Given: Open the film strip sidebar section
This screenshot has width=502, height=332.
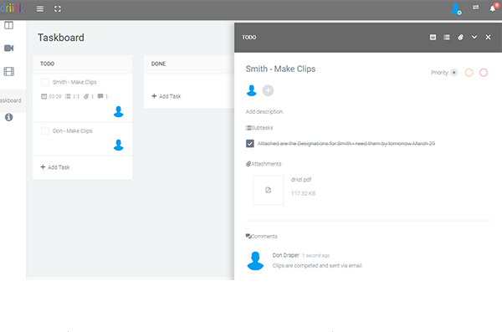Looking at the screenshot, I should click(x=9, y=71).
